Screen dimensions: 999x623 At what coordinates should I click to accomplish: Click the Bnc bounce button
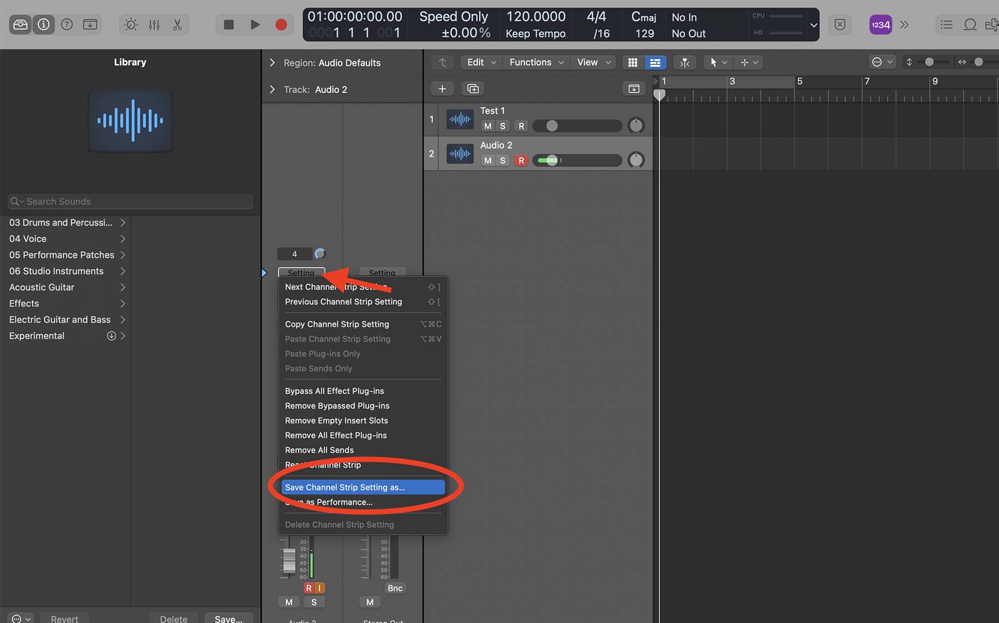click(x=395, y=588)
